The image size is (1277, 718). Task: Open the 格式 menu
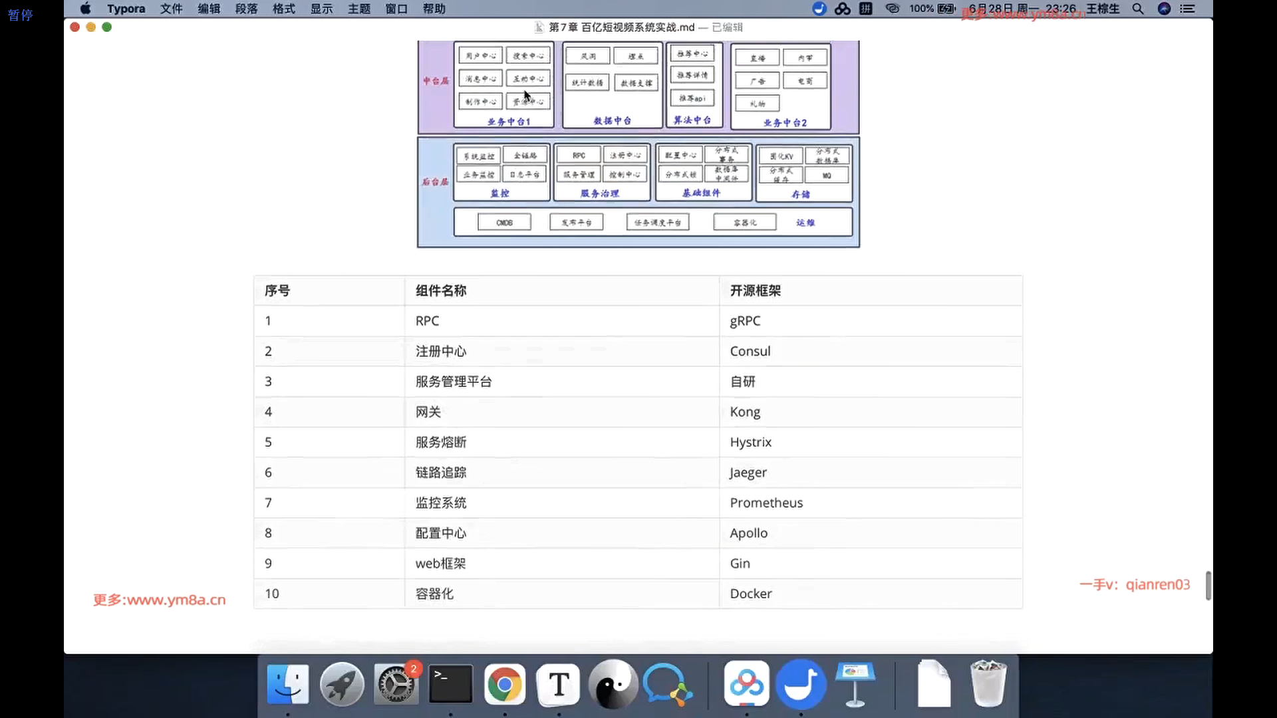[284, 9]
